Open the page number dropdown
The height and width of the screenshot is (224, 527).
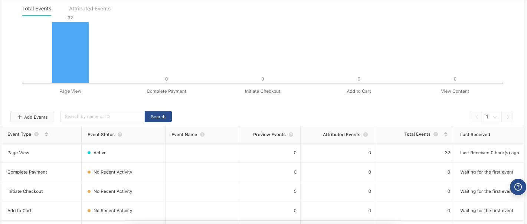[x=491, y=116]
